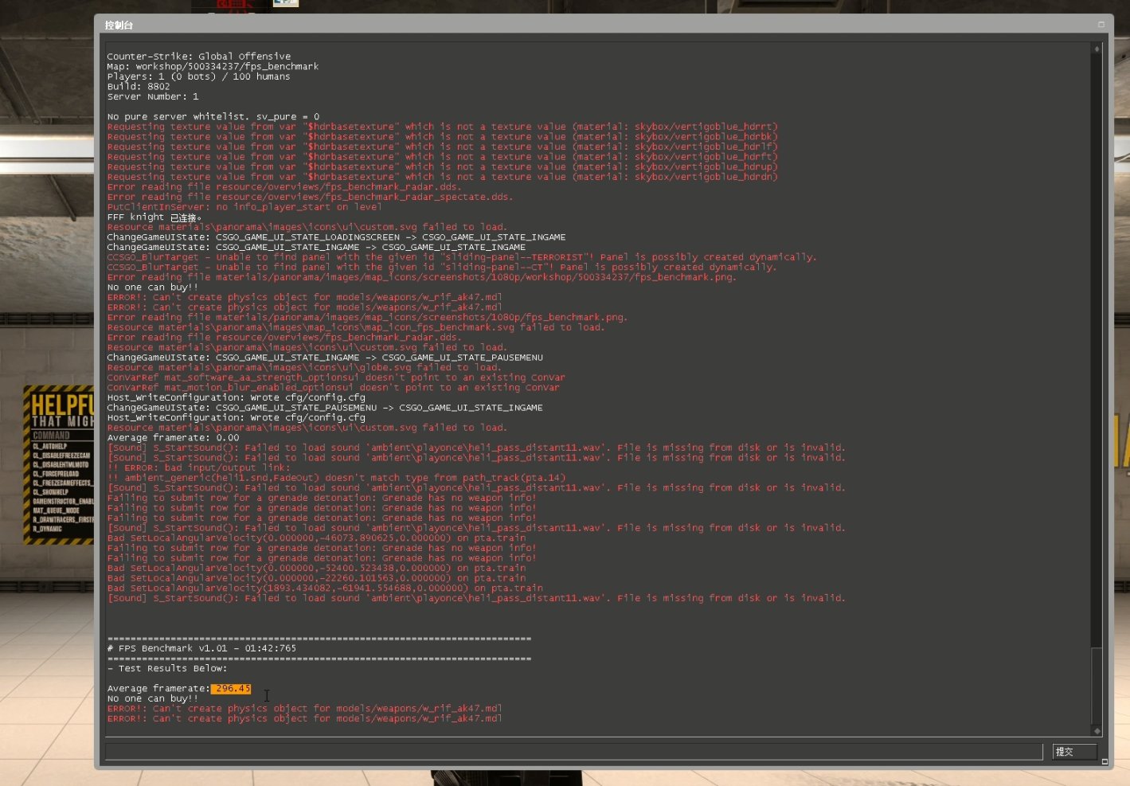Click the skybox/vertigoblue_hdrdn warning line

coord(443,177)
